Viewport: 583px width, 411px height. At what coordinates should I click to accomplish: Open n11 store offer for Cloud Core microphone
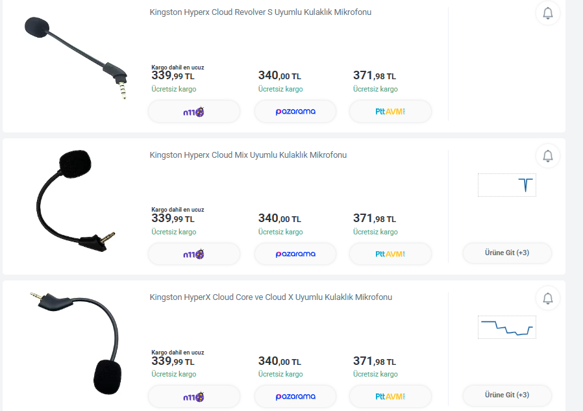(194, 396)
